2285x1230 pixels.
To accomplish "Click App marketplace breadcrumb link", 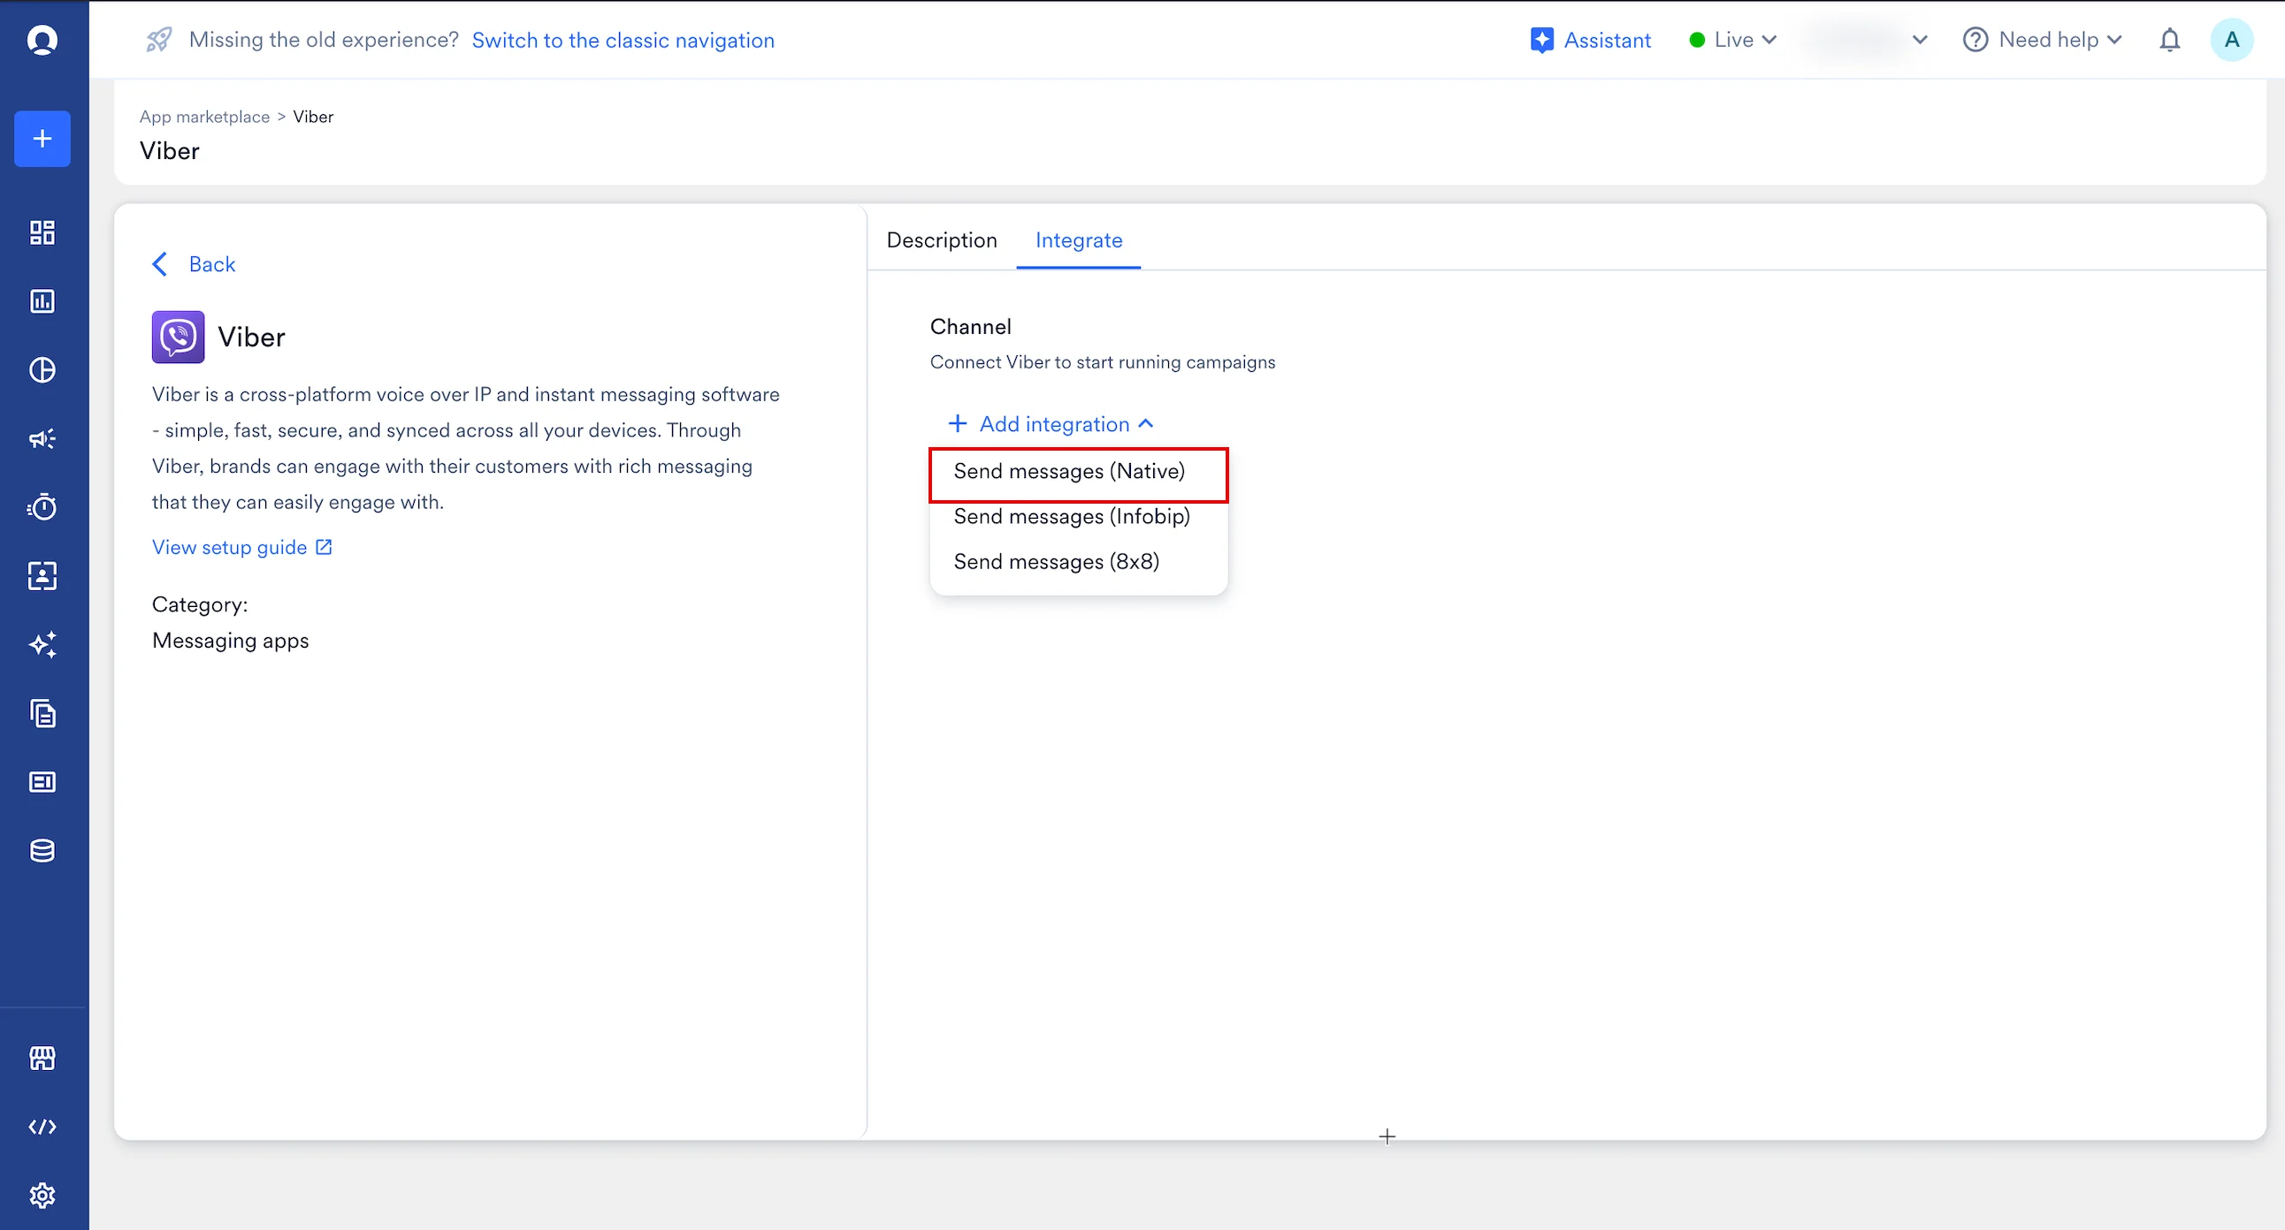I will click(204, 117).
